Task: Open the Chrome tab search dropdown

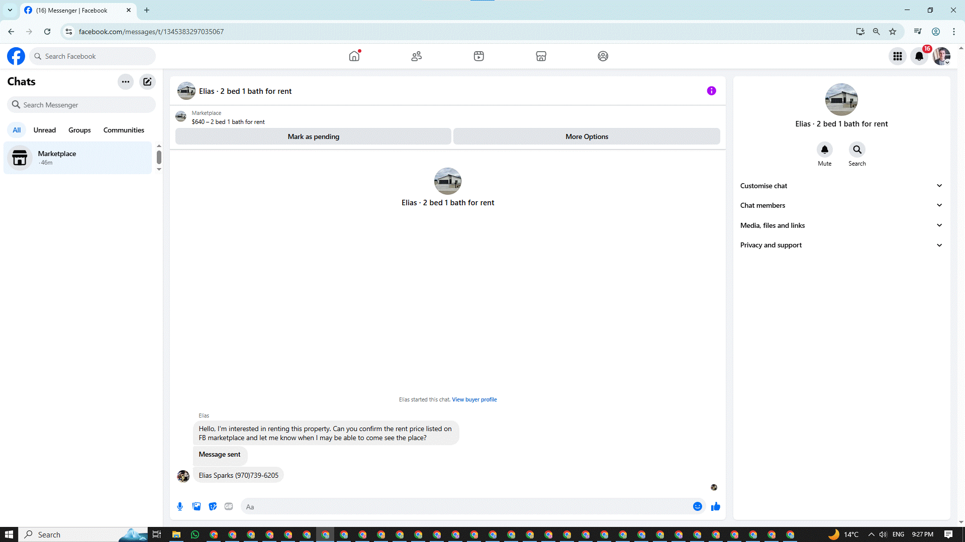Action: (x=10, y=10)
